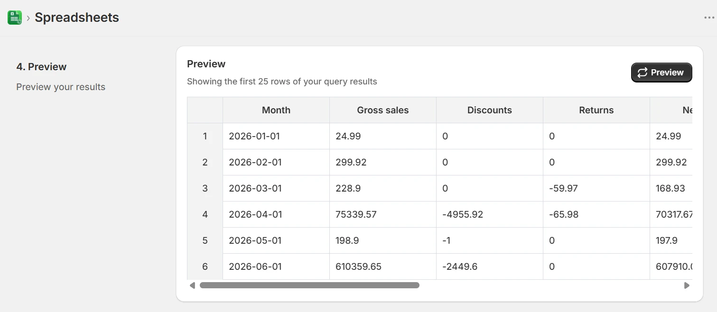
Task: Click the 2026-01-01 month cell
Action: (x=276, y=136)
